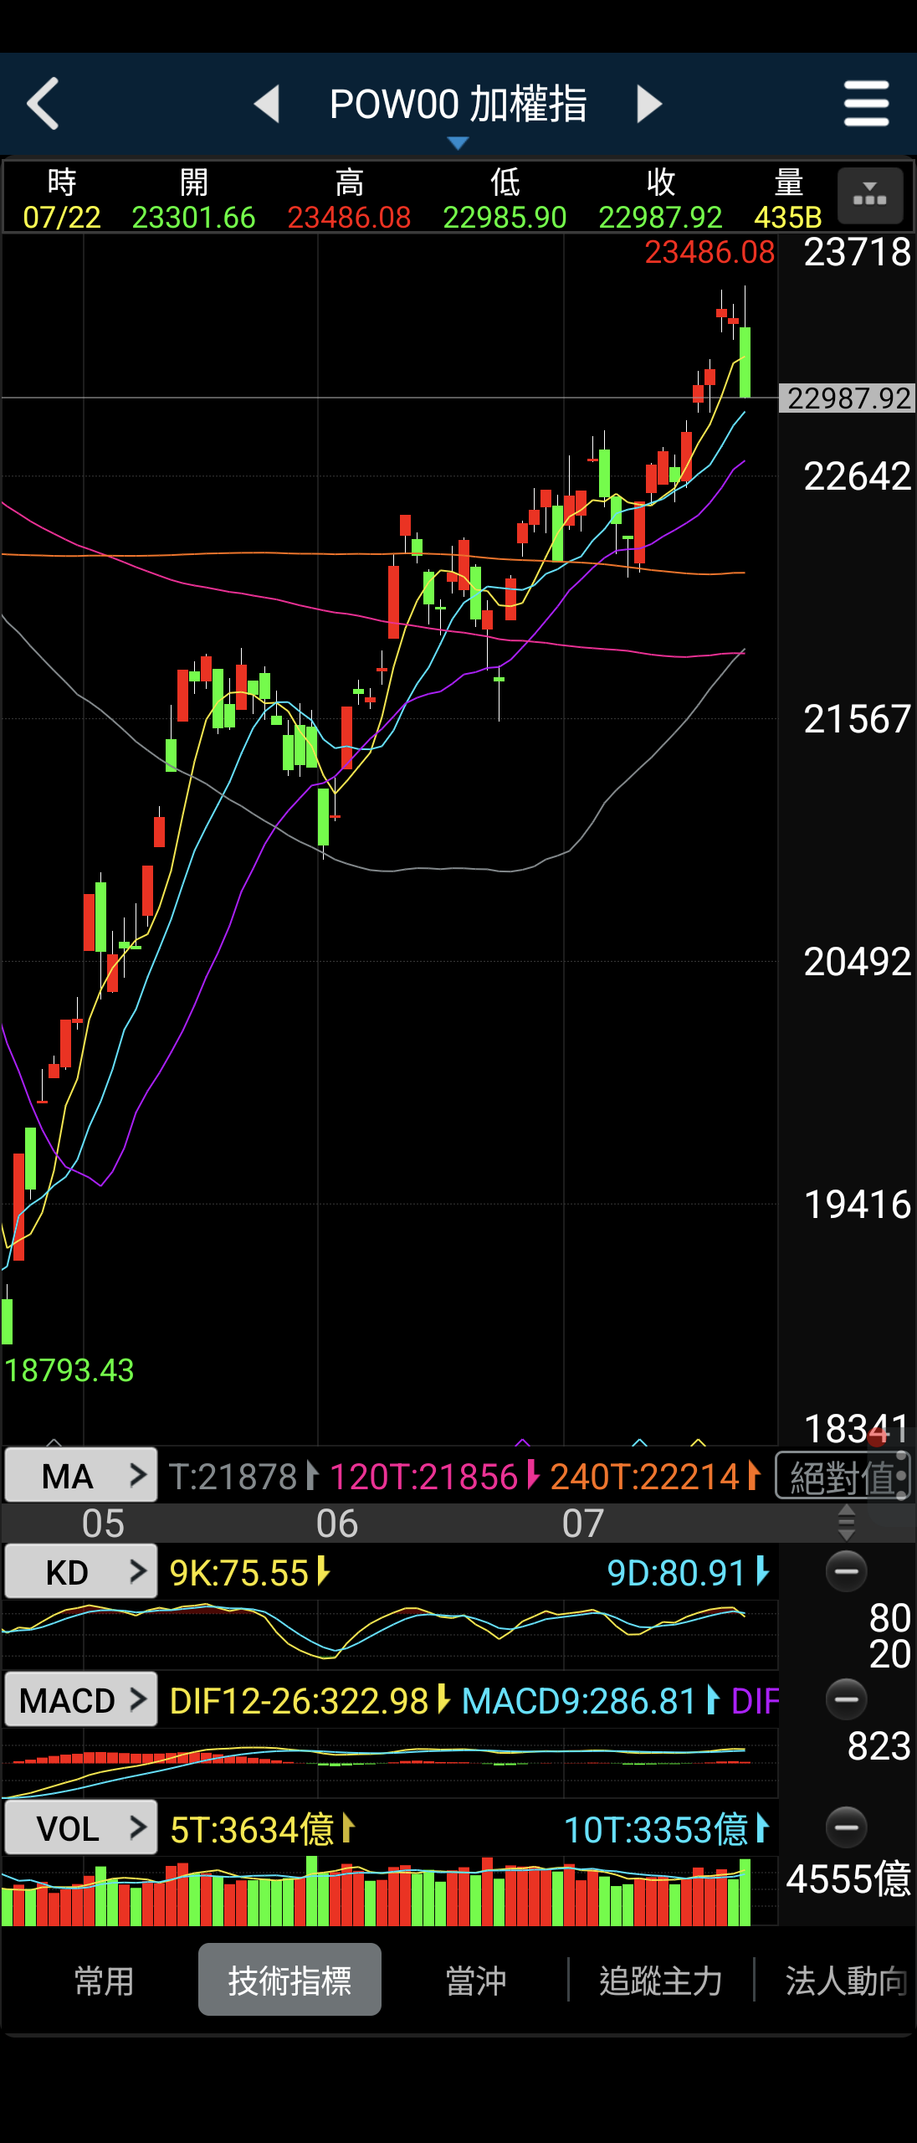Open the VOL indicator selector
This screenshot has width=917, height=2143.
(81, 1828)
